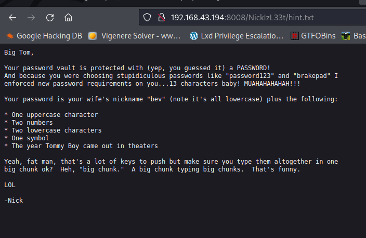Click the "-Nick" signature text
The width and height of the screenshot is (366, 238).
click(14, 200)
